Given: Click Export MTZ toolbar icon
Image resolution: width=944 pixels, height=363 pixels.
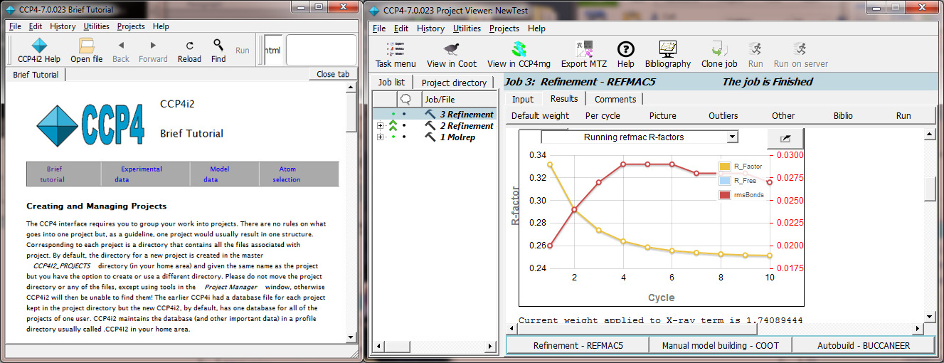Looking at the screenshot, I should [x=584, y=49].
